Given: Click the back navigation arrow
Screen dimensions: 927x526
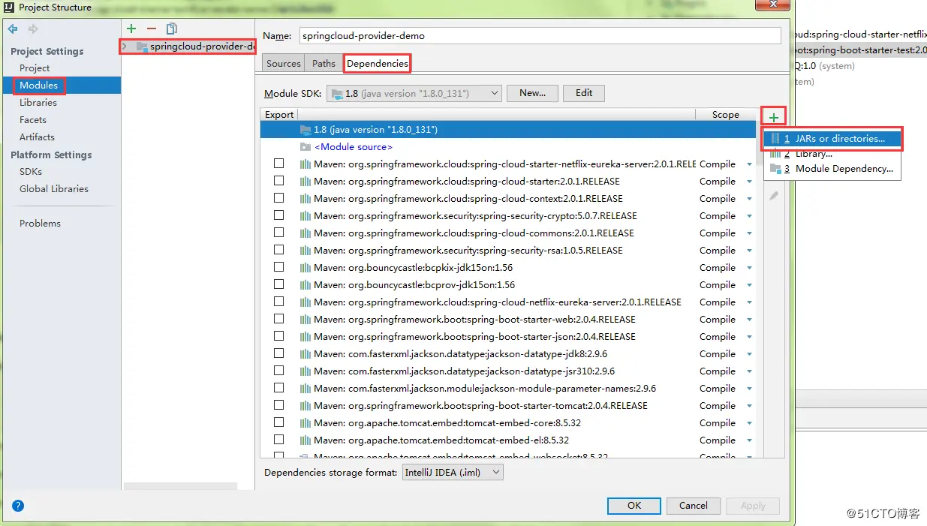Looking at the screenshot, I should 13,29.
